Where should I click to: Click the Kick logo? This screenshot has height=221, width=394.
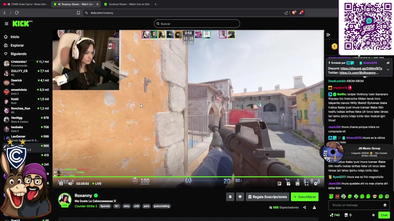point(22,24)
